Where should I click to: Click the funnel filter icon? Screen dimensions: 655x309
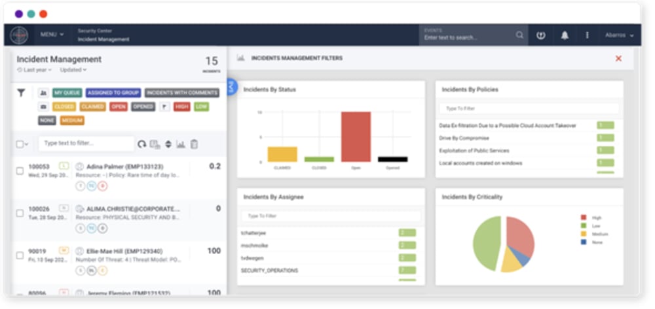coord(22,93)
